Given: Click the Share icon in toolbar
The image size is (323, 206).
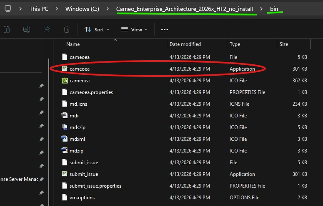Looking at the screenshot, I should 47,29.
